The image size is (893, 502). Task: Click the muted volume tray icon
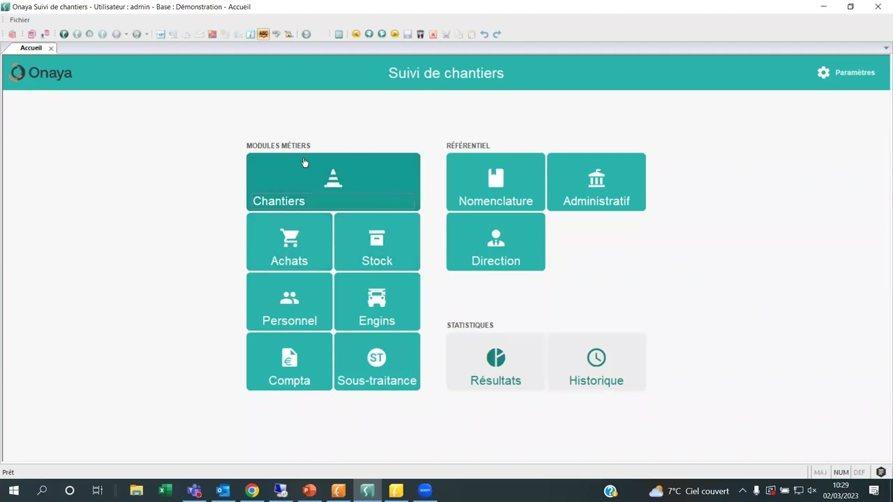pos(812,491)
